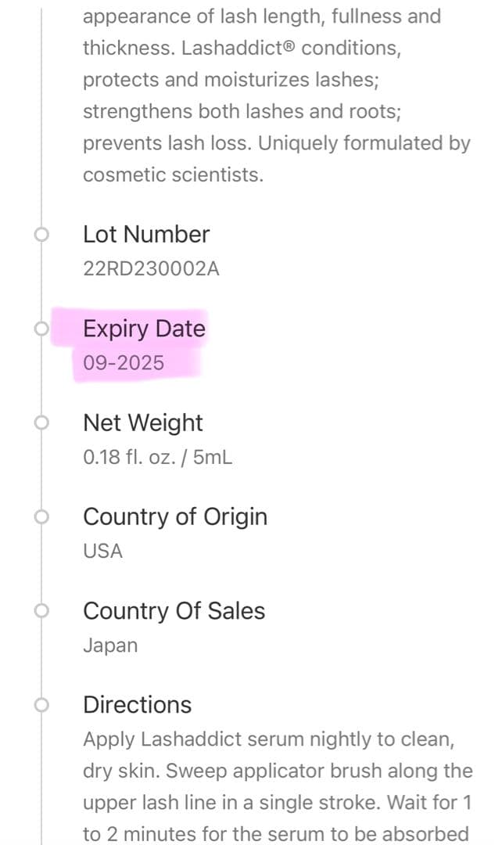Click the Japan country value
The height and width of the screenshot is (845, 495).
tap(109, 645)
